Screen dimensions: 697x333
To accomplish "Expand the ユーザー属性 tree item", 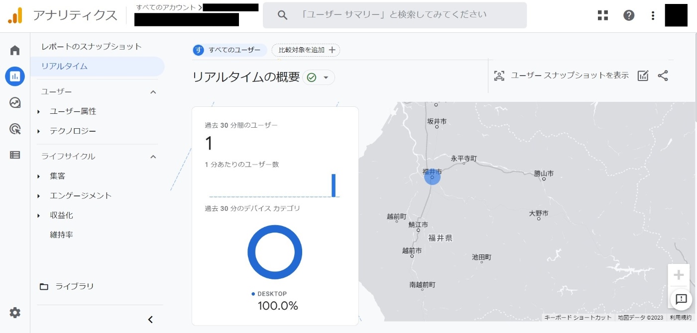I will click(39, 112).
